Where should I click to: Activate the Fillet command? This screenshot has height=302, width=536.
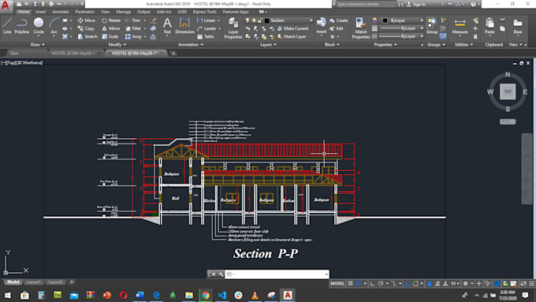click(x=133, y=28)
